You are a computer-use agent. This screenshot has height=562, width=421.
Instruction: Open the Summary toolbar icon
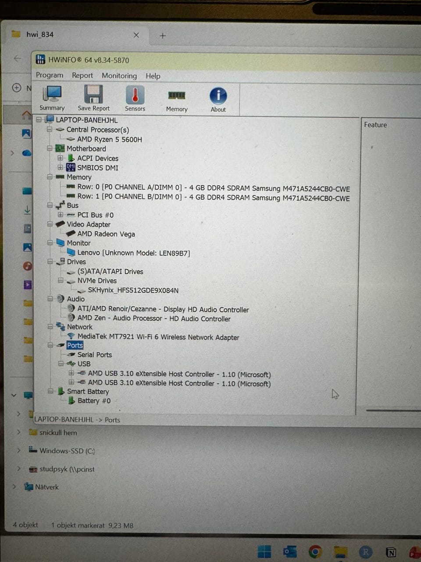pos(52,98)
